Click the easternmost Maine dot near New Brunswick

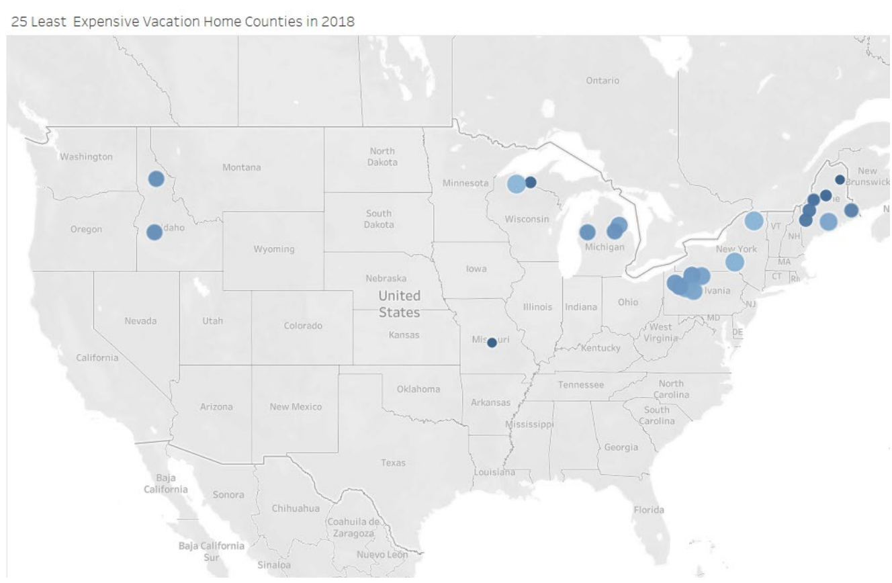pyautogui.click(x=851, y=210)
